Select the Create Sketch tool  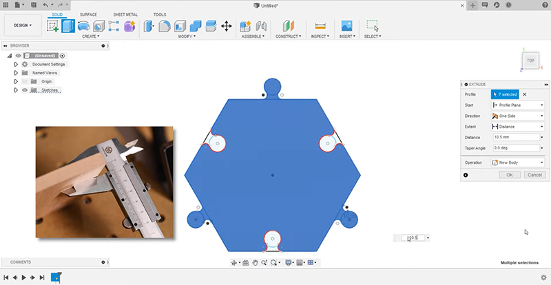click(53, 26)
